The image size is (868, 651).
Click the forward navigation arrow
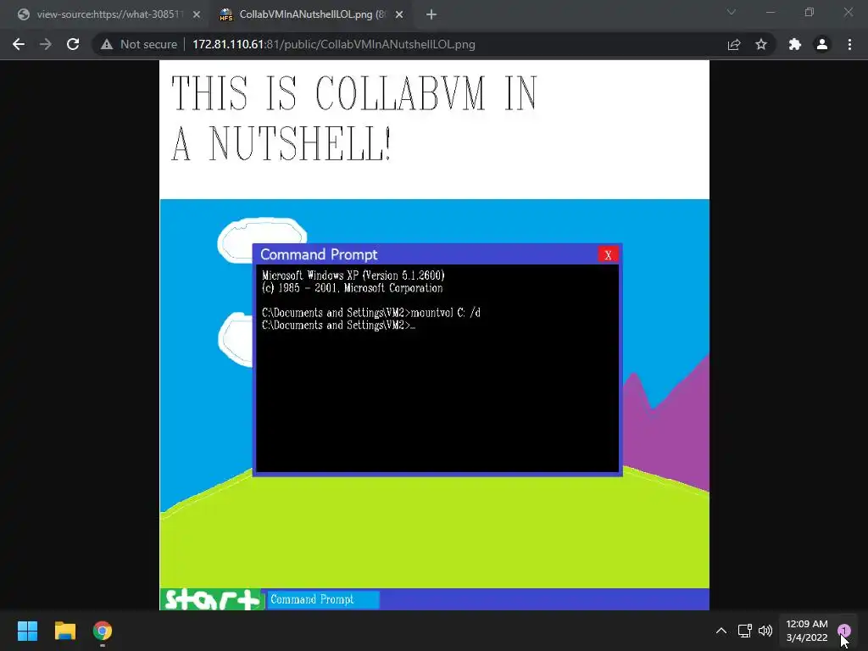point(46,44)
